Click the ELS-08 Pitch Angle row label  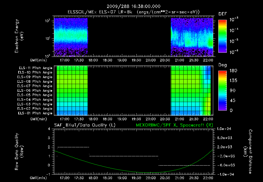tap(35, 81)
